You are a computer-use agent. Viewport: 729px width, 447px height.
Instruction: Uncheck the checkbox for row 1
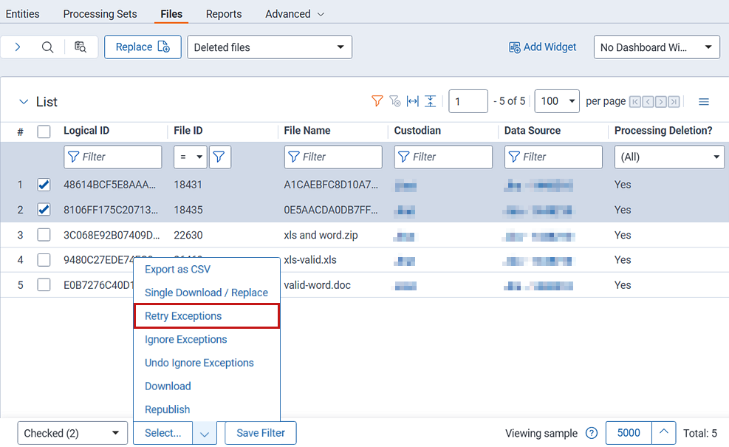point(44,185)
